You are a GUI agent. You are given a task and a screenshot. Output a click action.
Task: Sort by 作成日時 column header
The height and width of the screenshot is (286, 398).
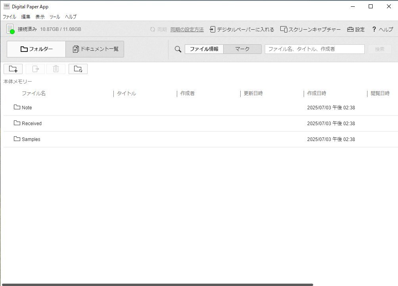(316, 93)
